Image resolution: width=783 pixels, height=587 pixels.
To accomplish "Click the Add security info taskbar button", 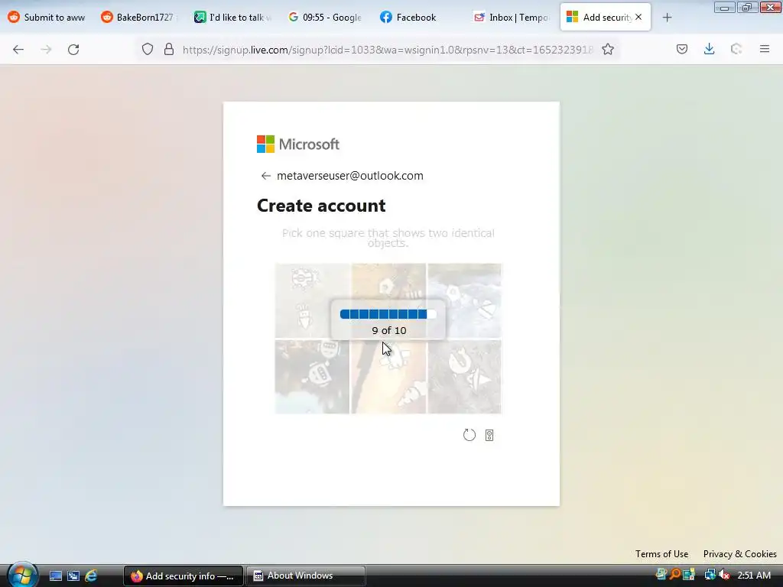I will (x=184, y=576).
